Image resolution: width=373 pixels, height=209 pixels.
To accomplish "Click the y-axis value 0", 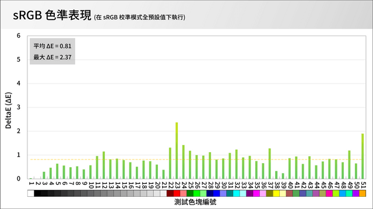I will click(19, 179).
